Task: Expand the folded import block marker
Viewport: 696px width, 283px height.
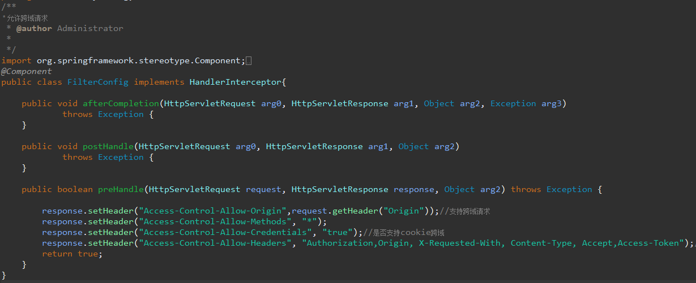Action: 249,61
